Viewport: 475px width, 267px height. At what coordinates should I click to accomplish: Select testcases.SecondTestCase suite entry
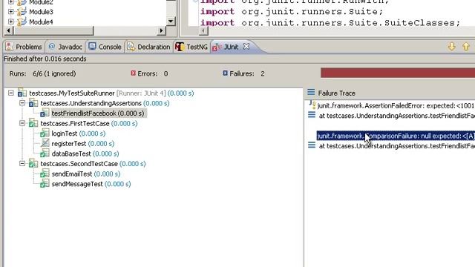click(93, 164)
